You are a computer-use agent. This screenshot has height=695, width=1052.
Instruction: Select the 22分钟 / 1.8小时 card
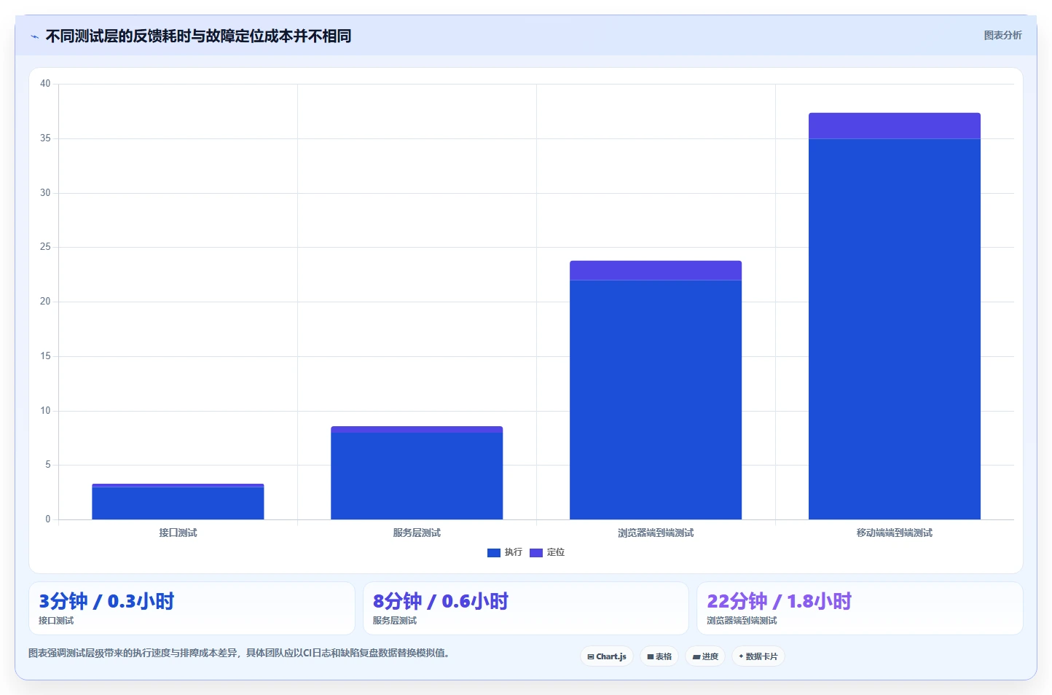(860, 608)
